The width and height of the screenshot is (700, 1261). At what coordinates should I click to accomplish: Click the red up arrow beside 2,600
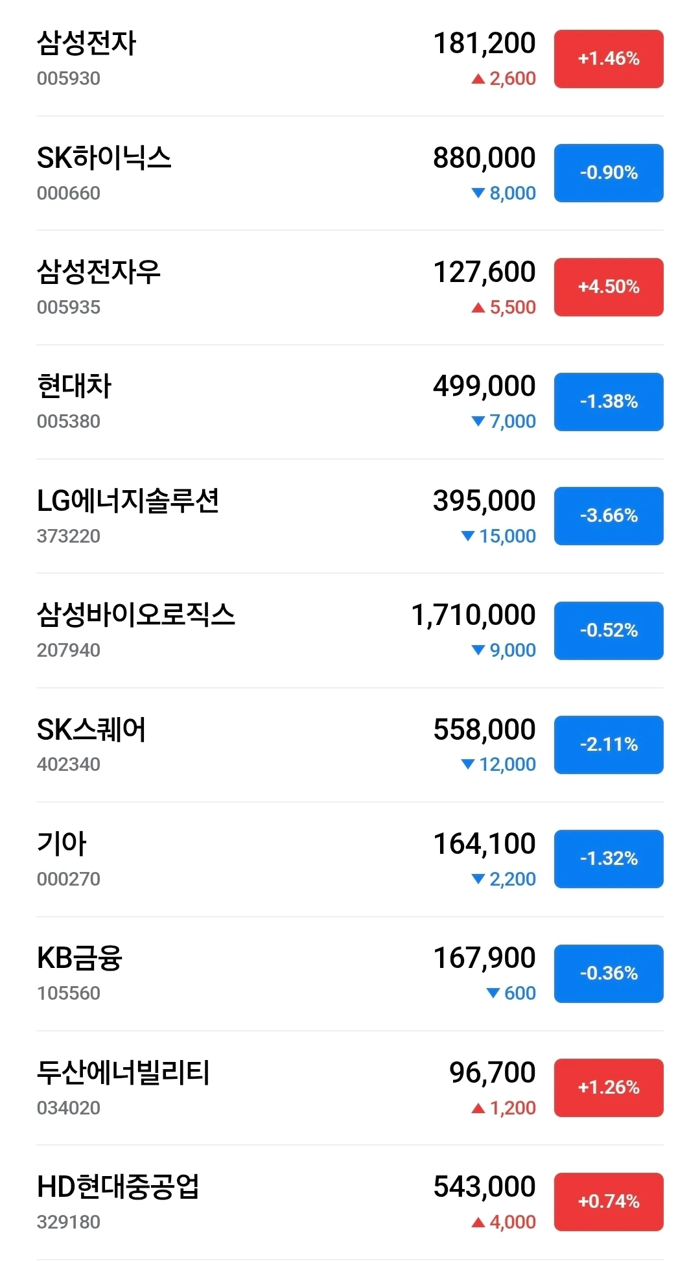(478, 79)
